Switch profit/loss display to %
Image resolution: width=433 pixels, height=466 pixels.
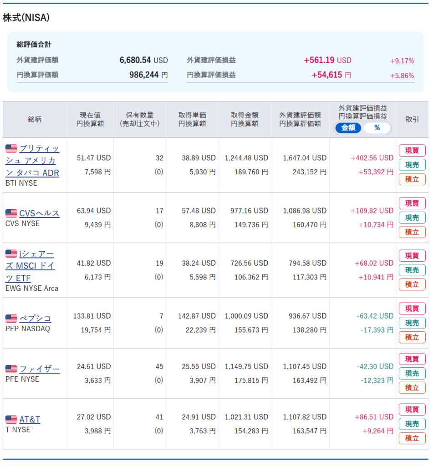click(x=377, y=128)
